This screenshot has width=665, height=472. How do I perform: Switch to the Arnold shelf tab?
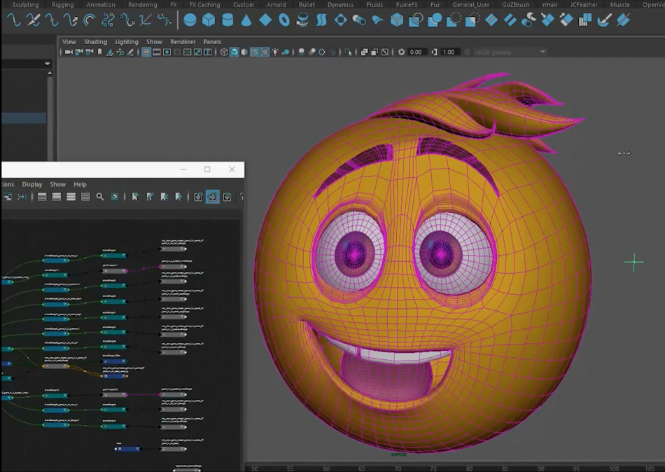click(276, 5)
